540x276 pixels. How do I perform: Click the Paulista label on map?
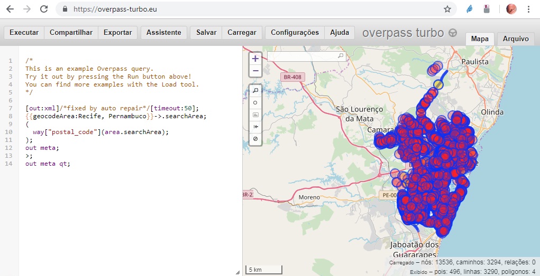[x=475, y=62]
